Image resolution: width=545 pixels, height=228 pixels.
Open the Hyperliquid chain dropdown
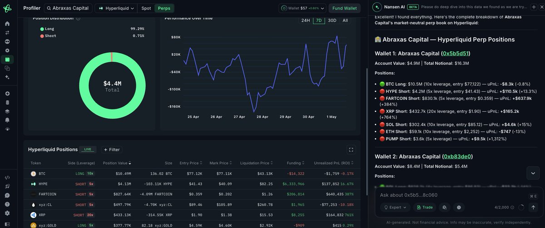(x=117, y=8)
